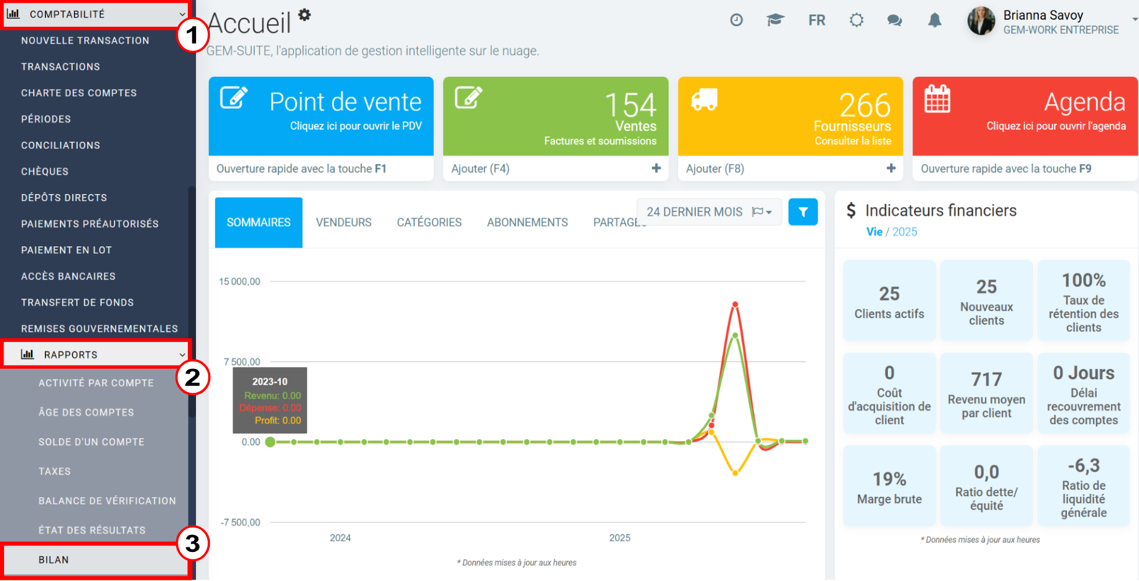Open the clock history icon in header
Screen dimensions: 1139x581
click(736, 20)
